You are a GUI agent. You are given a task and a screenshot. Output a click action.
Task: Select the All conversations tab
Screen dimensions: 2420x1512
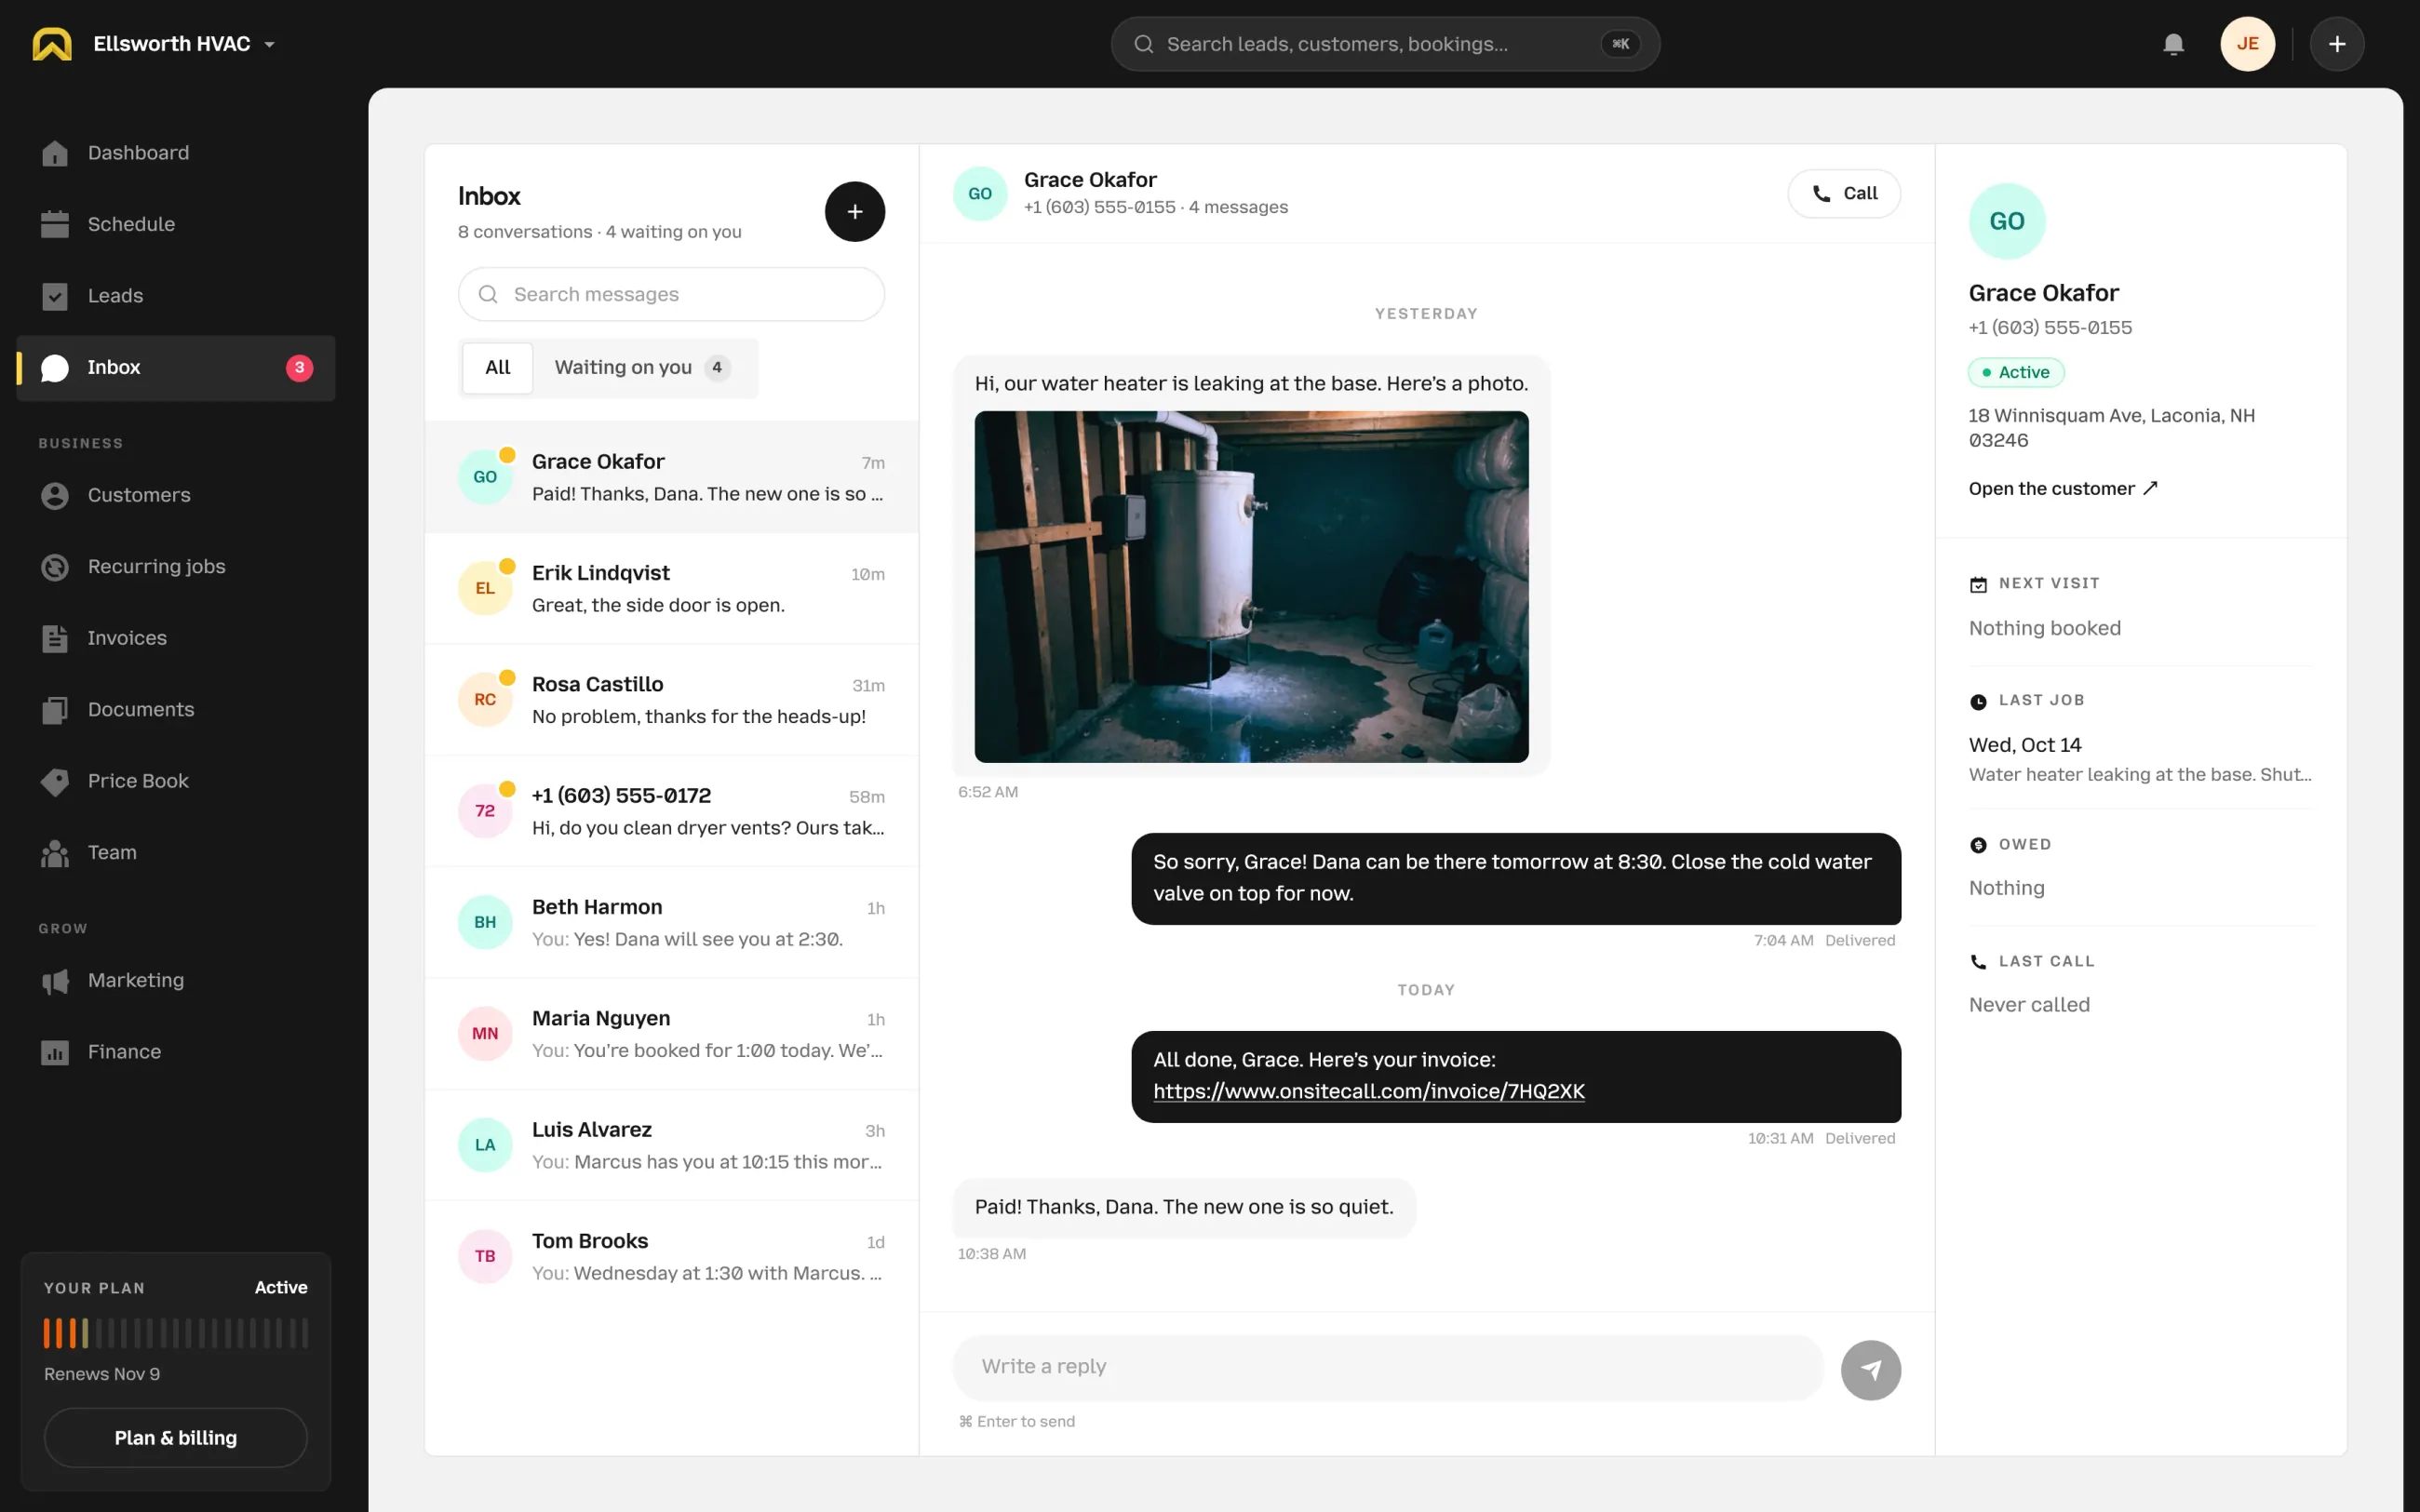pyautogui.click(x=497, y=368)
